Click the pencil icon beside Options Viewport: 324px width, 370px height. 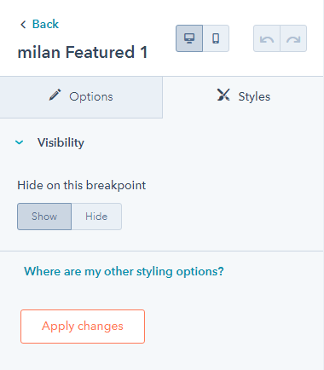[55, 95]
